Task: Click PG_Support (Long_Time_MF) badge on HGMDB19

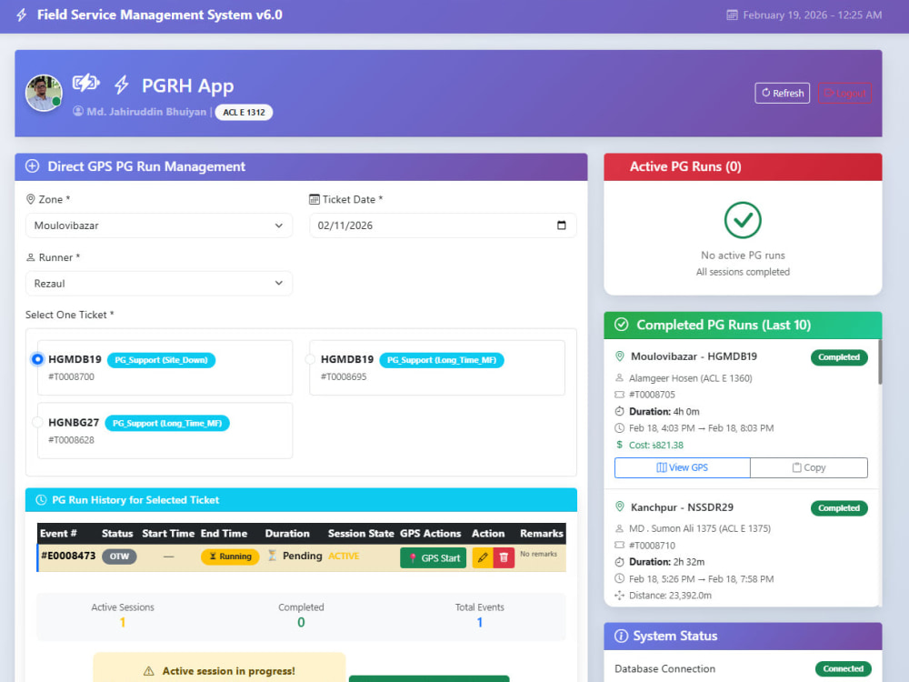Action: [442, 360]
